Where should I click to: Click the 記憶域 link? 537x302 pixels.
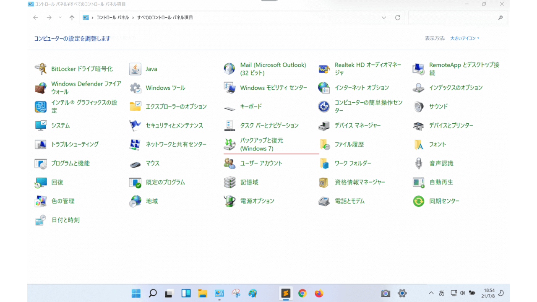(x=249, y=182)
